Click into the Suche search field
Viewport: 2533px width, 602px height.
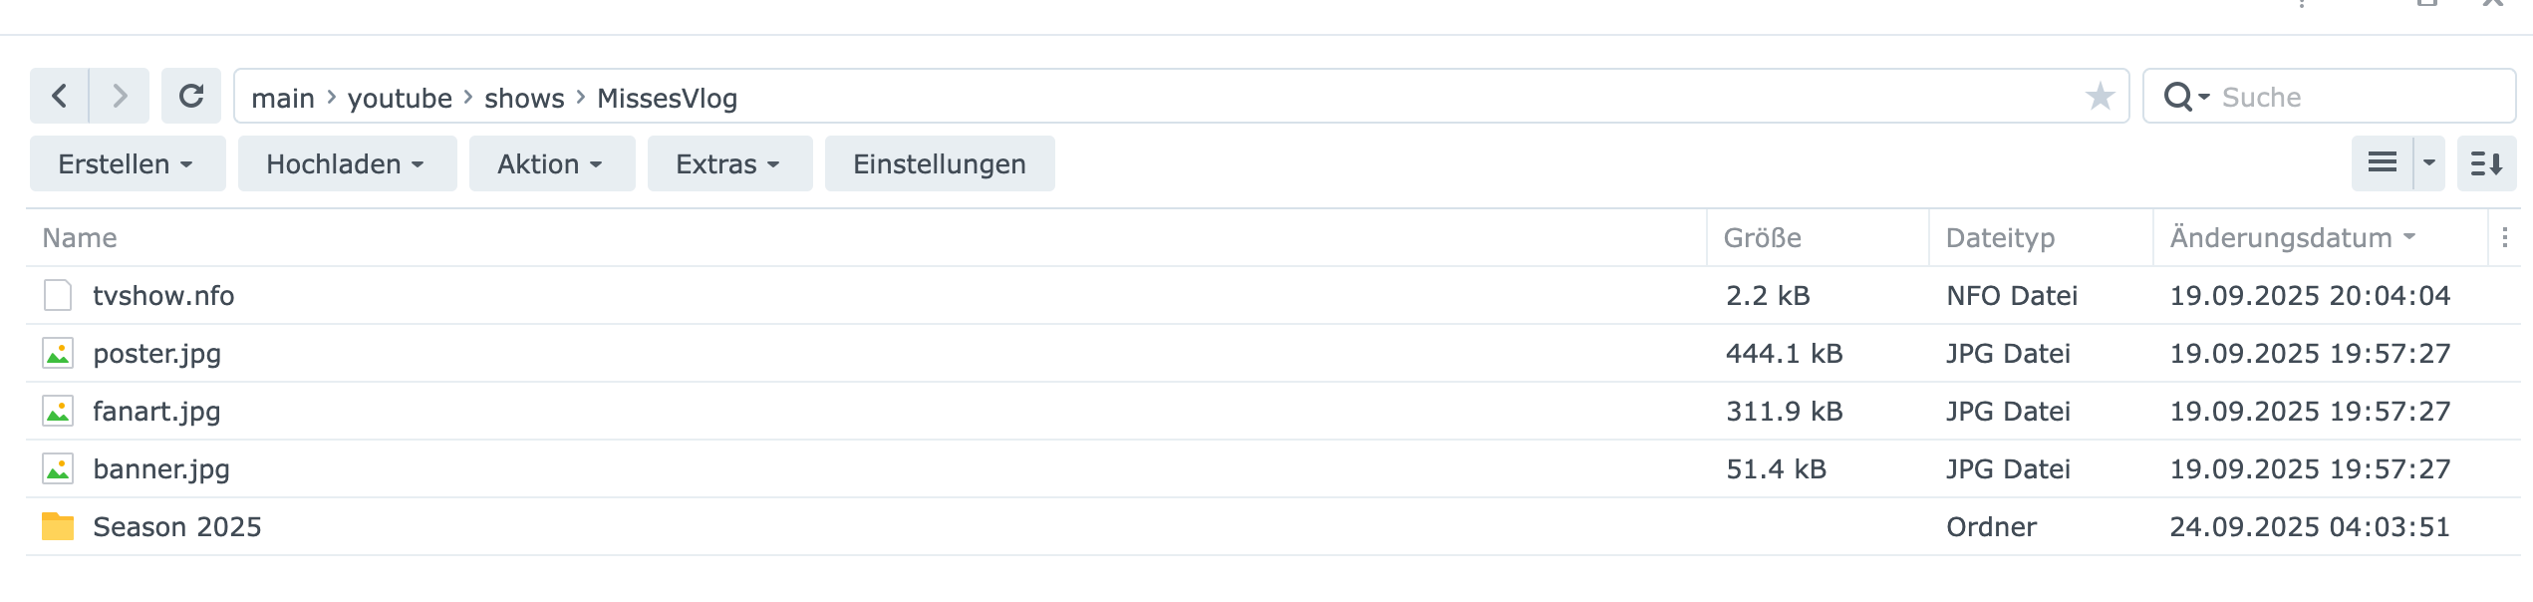tap(2352, 97)
